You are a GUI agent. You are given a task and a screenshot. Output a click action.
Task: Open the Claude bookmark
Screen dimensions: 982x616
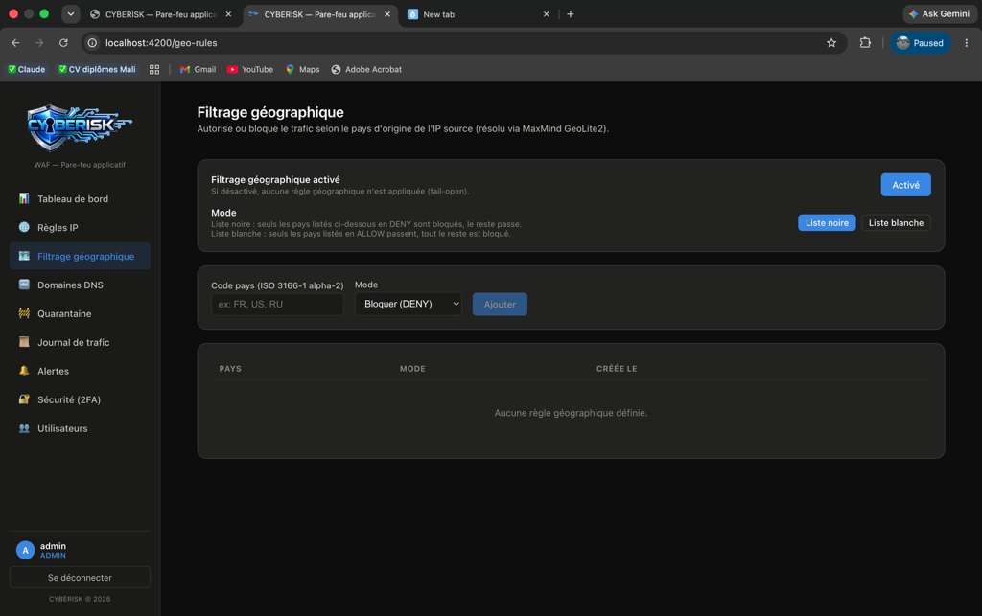point(26,69)
